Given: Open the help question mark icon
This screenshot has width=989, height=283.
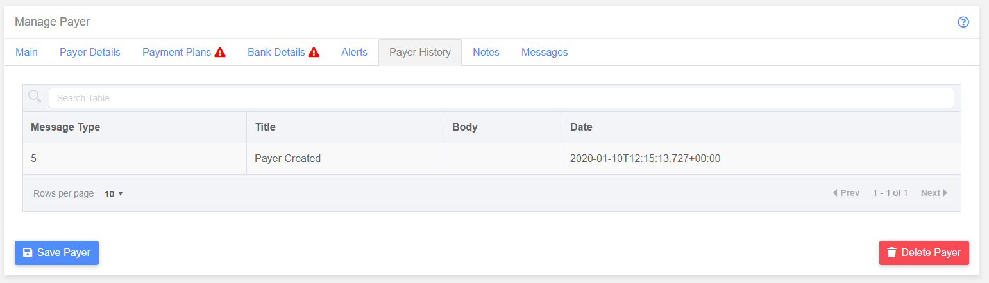Looking at the screenshot, I should click(963, 22).
